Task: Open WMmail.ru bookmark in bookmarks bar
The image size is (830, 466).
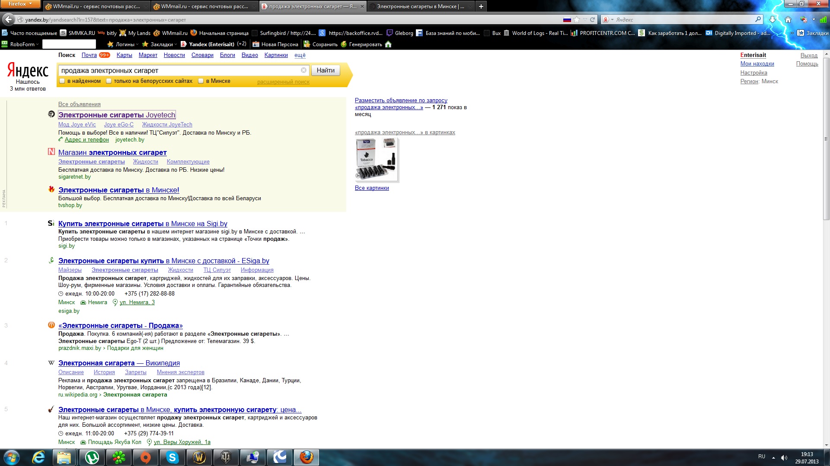Action: 171,33
